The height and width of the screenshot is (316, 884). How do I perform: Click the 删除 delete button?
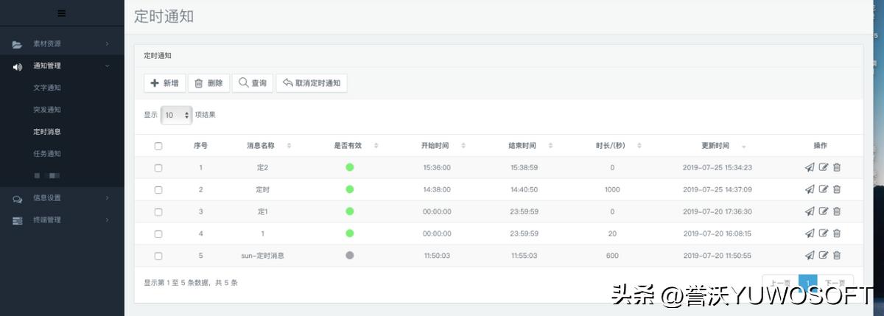point(208,83)
